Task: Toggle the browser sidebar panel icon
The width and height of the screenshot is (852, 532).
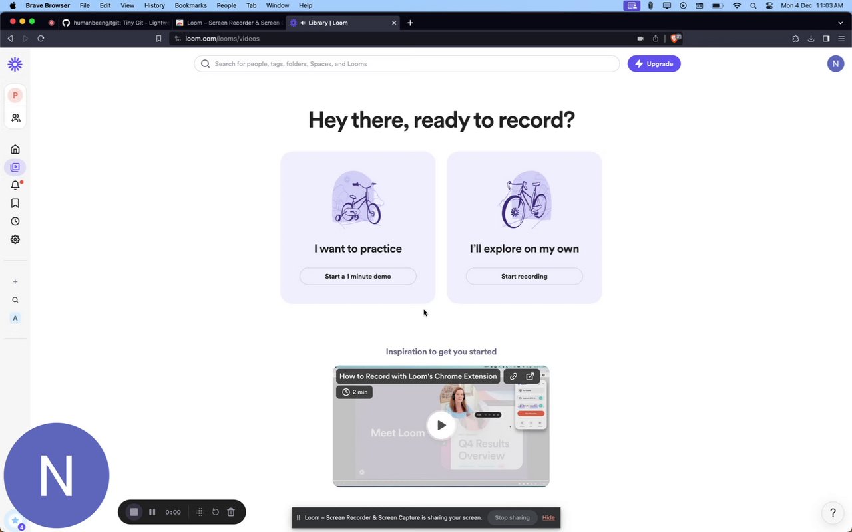Action: pos(826,39)
